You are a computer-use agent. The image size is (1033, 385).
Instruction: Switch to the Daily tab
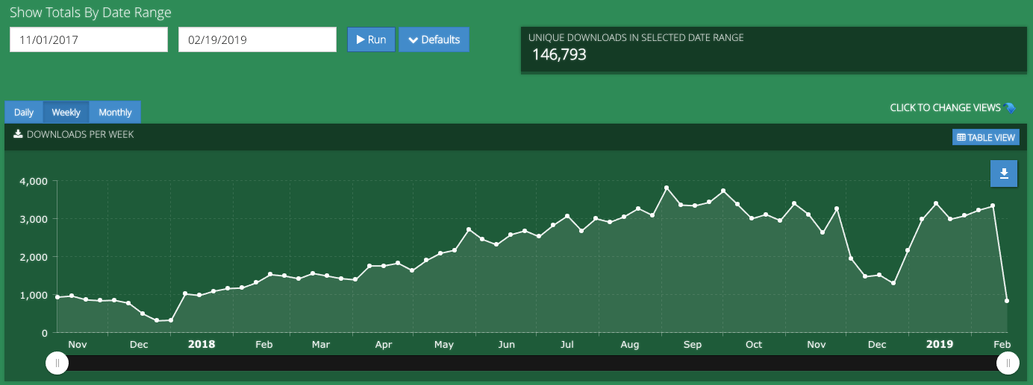tap(24, 112)
